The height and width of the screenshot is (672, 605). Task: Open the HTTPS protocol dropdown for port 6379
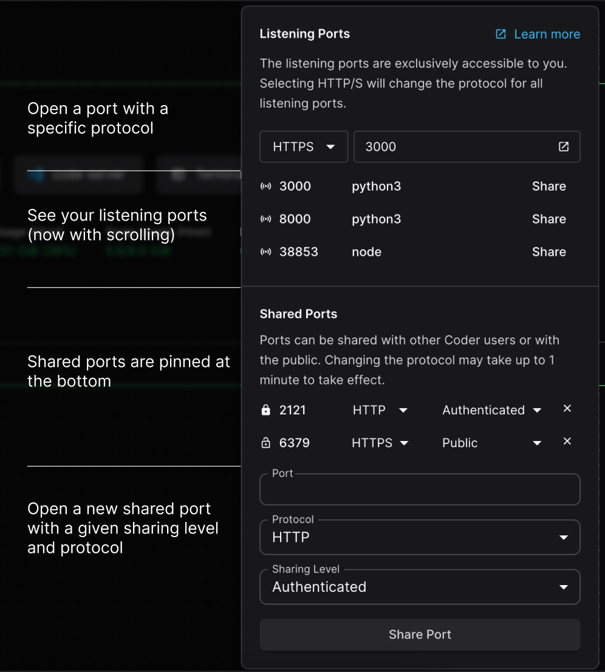pos(380,442)
